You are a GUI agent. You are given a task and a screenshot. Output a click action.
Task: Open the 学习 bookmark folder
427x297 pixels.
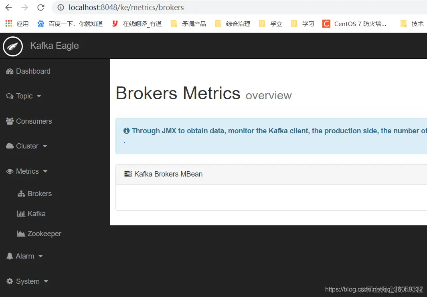[x=303, y=24]
